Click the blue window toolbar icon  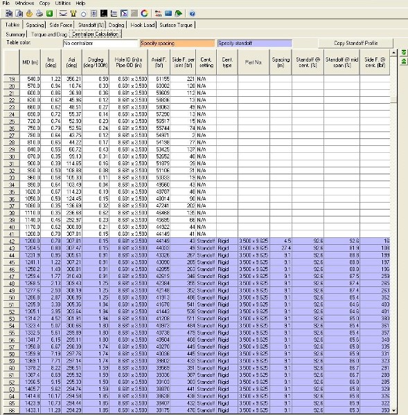click(x=168, y=13)
